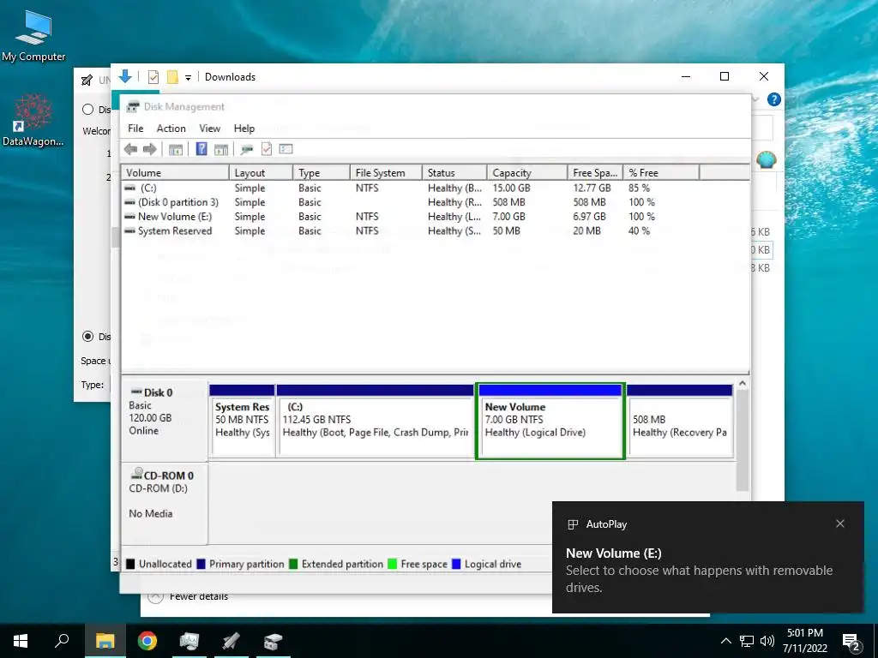Launch Google Chrome from the taskbar
Screen dimensions: 878x658
pos(147,641)
